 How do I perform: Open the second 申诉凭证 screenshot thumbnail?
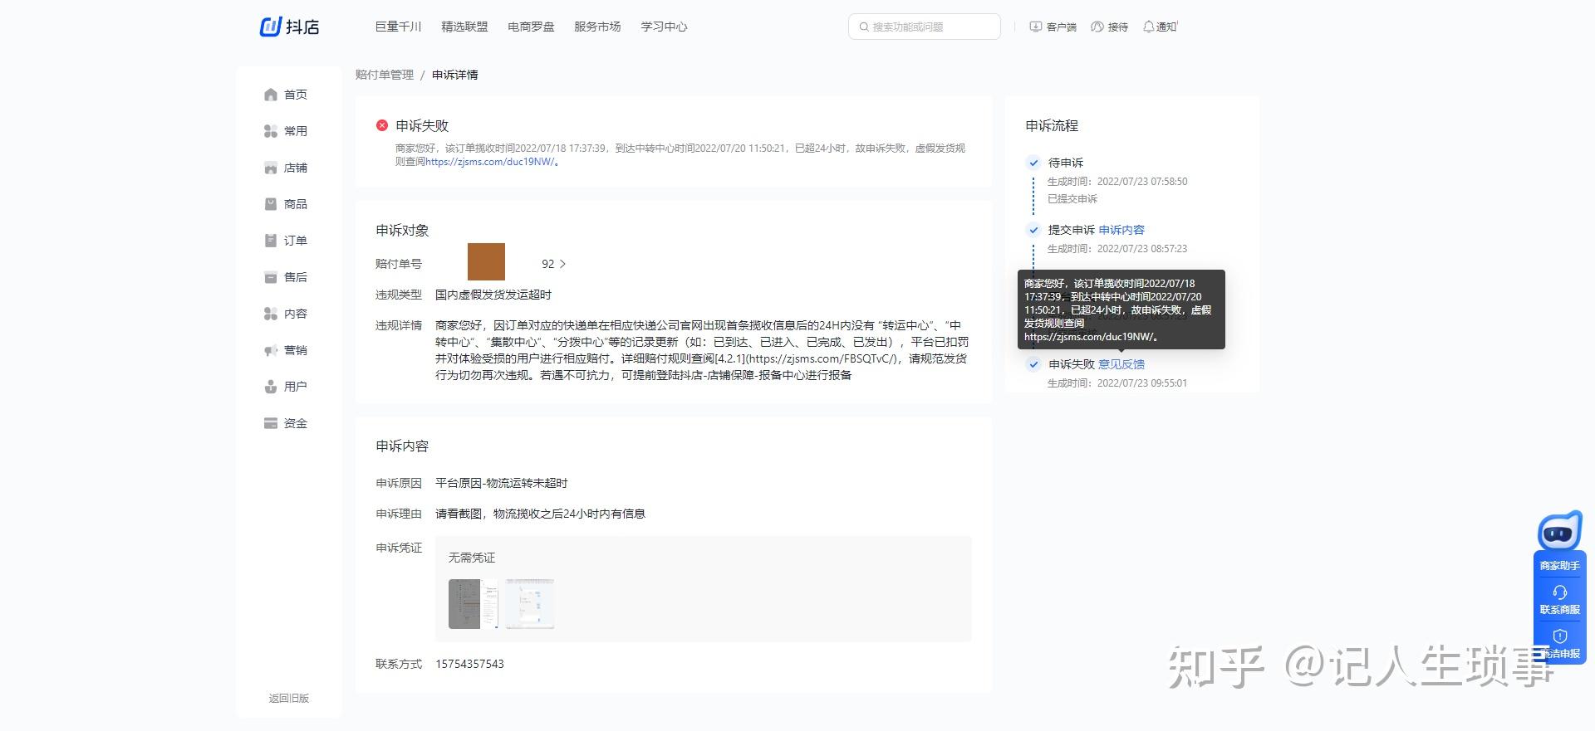[529, 603]
